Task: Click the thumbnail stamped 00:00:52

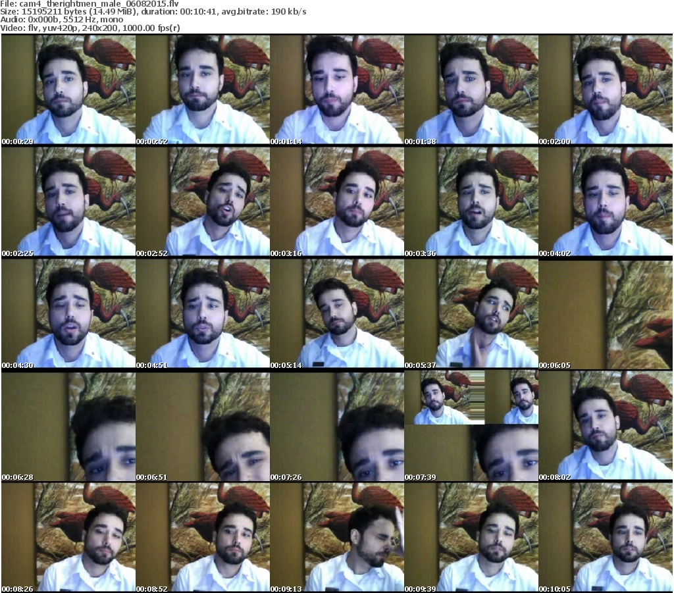Action: [203, 90]
